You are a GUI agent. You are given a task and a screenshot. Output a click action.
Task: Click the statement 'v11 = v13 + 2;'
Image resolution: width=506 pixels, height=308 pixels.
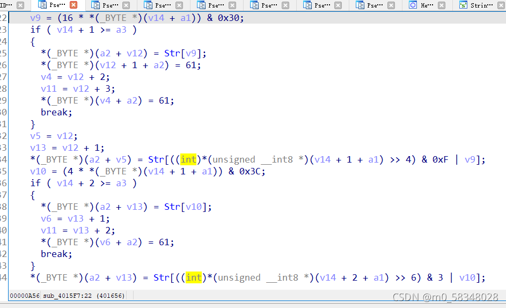coord(78,231)
